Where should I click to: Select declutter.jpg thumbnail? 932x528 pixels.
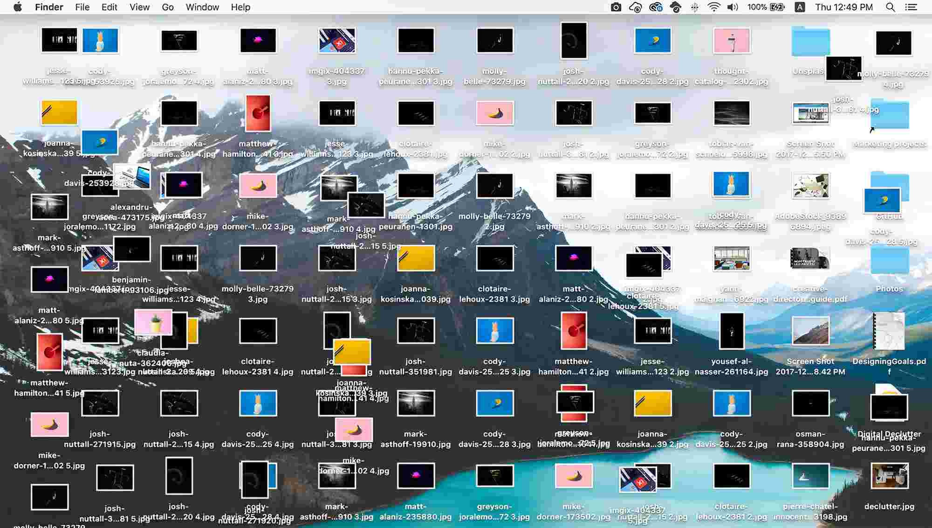889,476
